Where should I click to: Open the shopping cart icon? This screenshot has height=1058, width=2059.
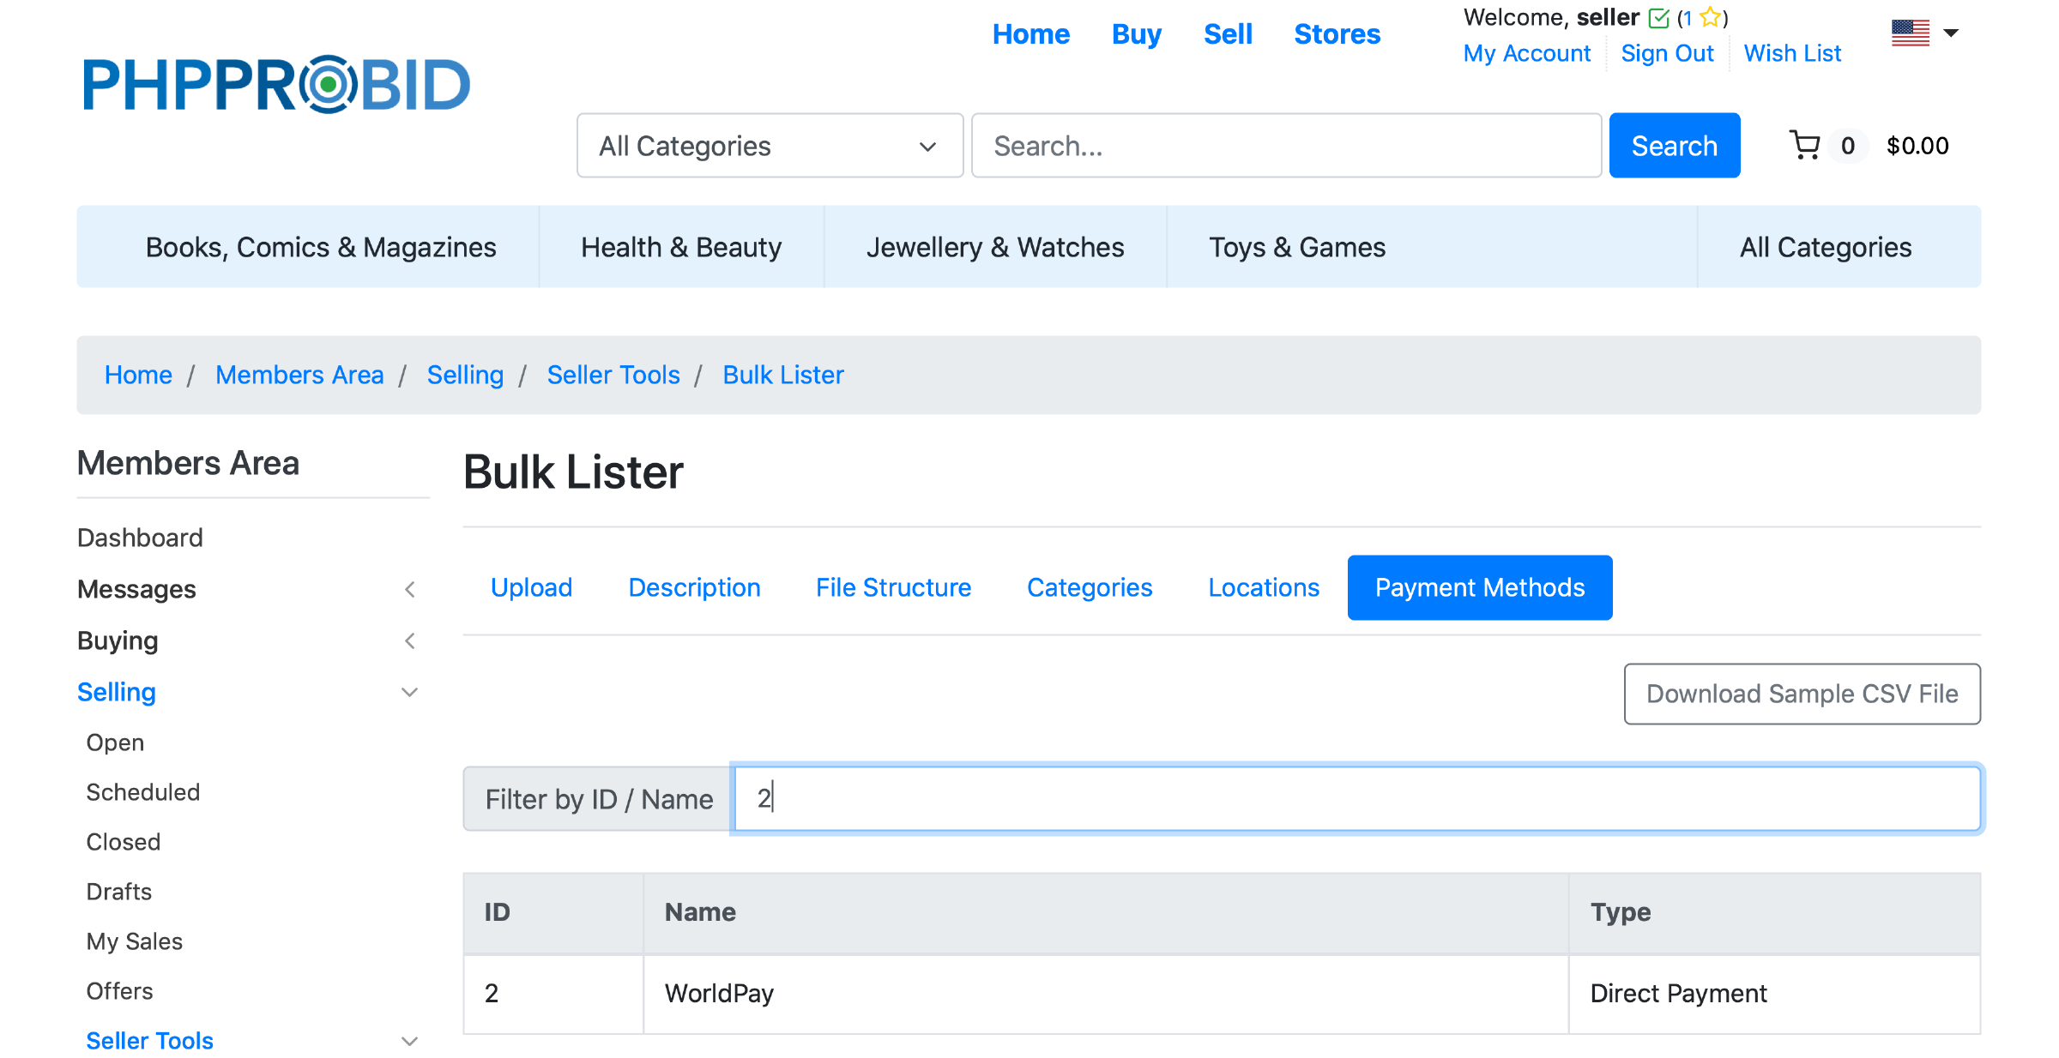point(1804,145)
